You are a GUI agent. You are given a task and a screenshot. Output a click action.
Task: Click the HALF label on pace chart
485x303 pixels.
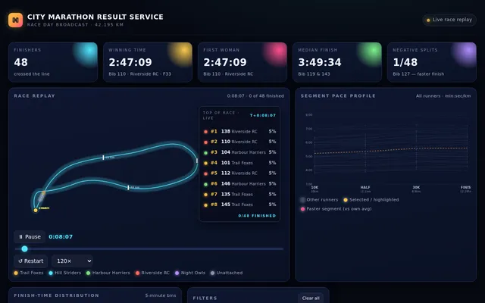pos(365,187)
